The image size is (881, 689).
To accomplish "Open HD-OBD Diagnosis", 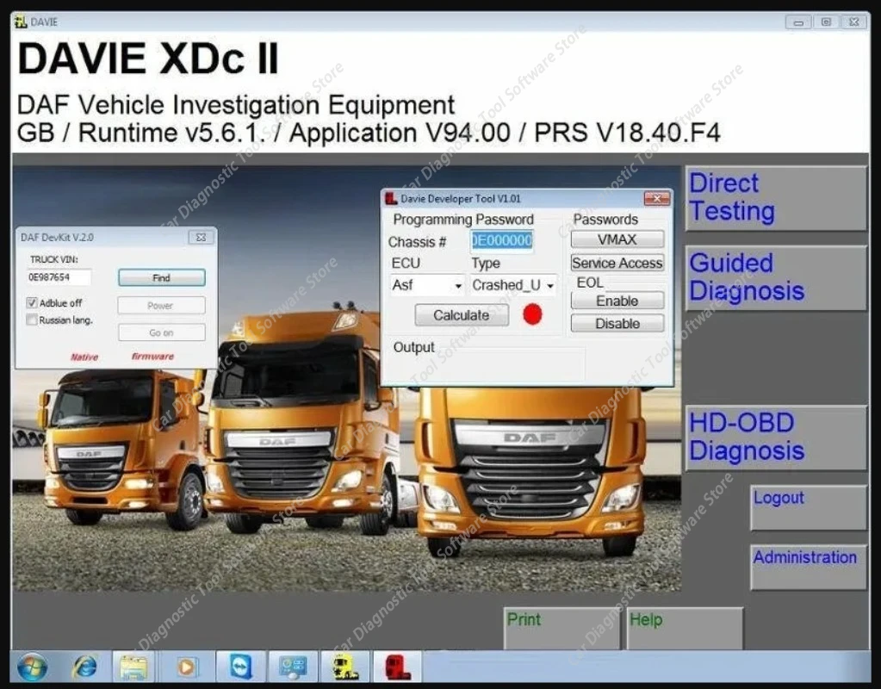I will coord(776,438).
